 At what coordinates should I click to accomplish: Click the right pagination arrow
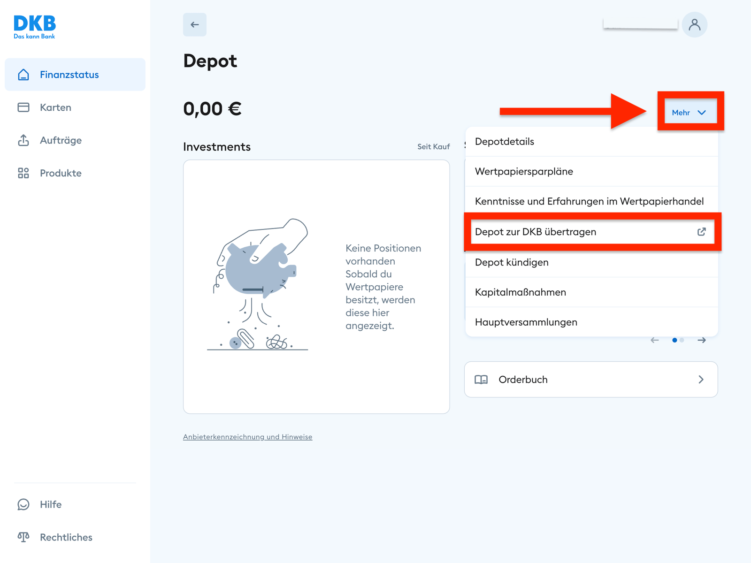(x=702, y=340)
